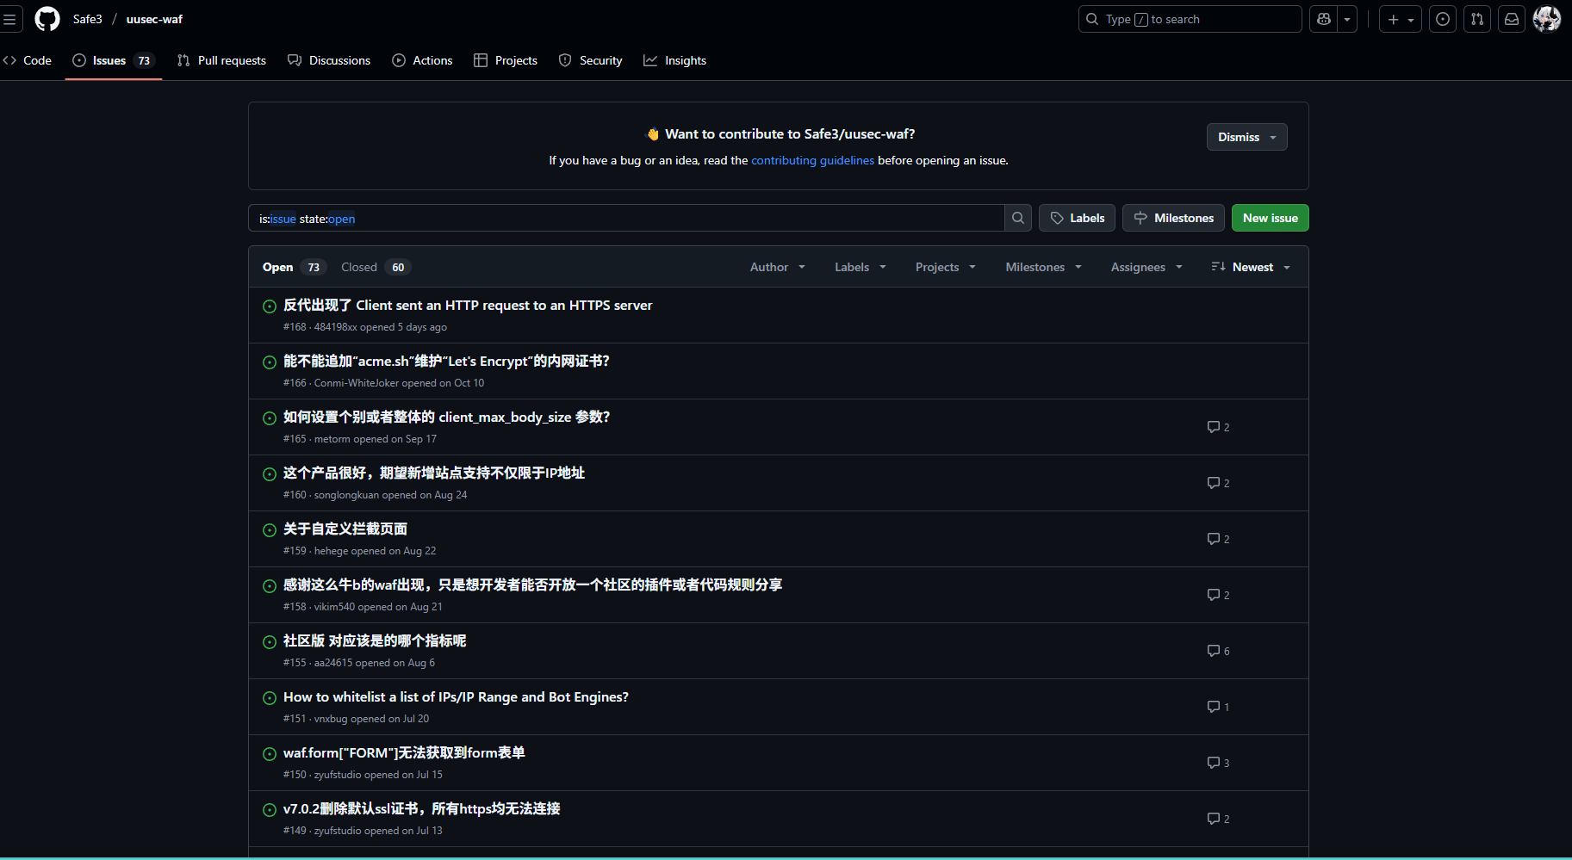Click the GitHub logo home icon

(47, 19)
